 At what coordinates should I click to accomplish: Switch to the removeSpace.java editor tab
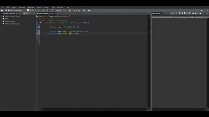[46, 14]
